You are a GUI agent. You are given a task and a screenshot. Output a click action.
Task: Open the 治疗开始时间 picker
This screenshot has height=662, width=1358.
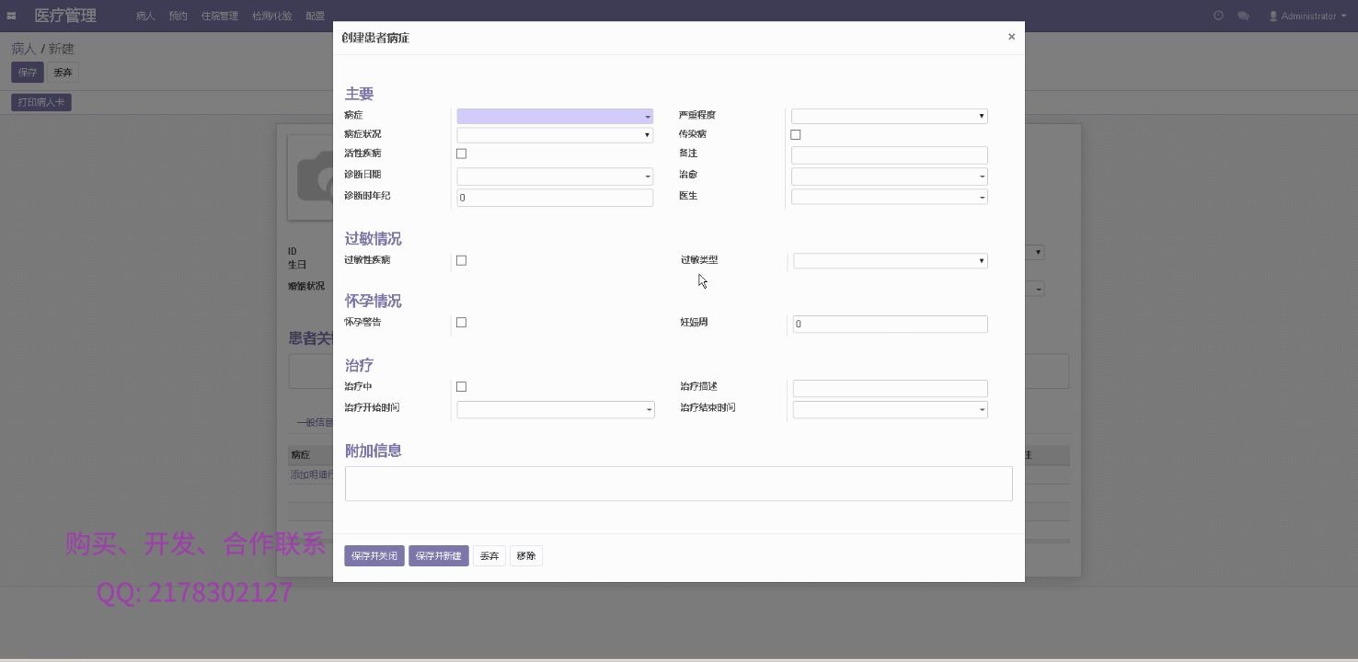click(x=554, y=409)
